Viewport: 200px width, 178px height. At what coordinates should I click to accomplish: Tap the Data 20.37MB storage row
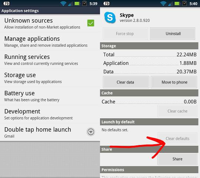click(150, 72)
